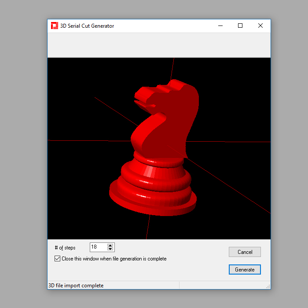
Task: Increase the number of steps with up arrow
Action: coord(110,245)
